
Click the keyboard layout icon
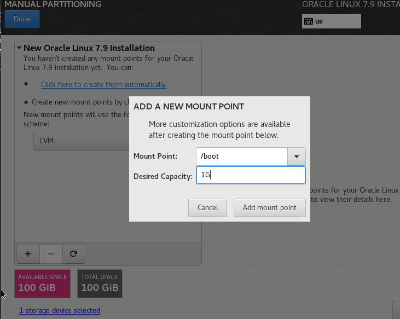[309, 21]
